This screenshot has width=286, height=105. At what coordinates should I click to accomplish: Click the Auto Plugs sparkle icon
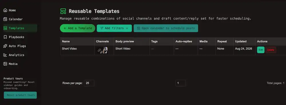pyautogui.click(x=5, y=46)
